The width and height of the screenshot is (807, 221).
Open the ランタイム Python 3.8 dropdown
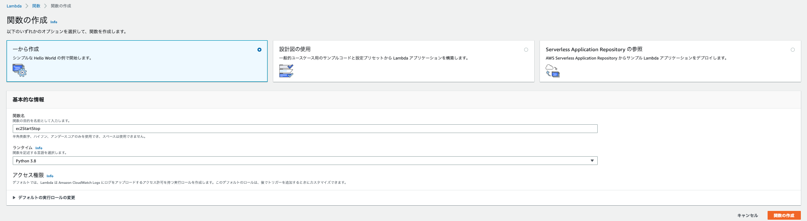click(305, 161)
